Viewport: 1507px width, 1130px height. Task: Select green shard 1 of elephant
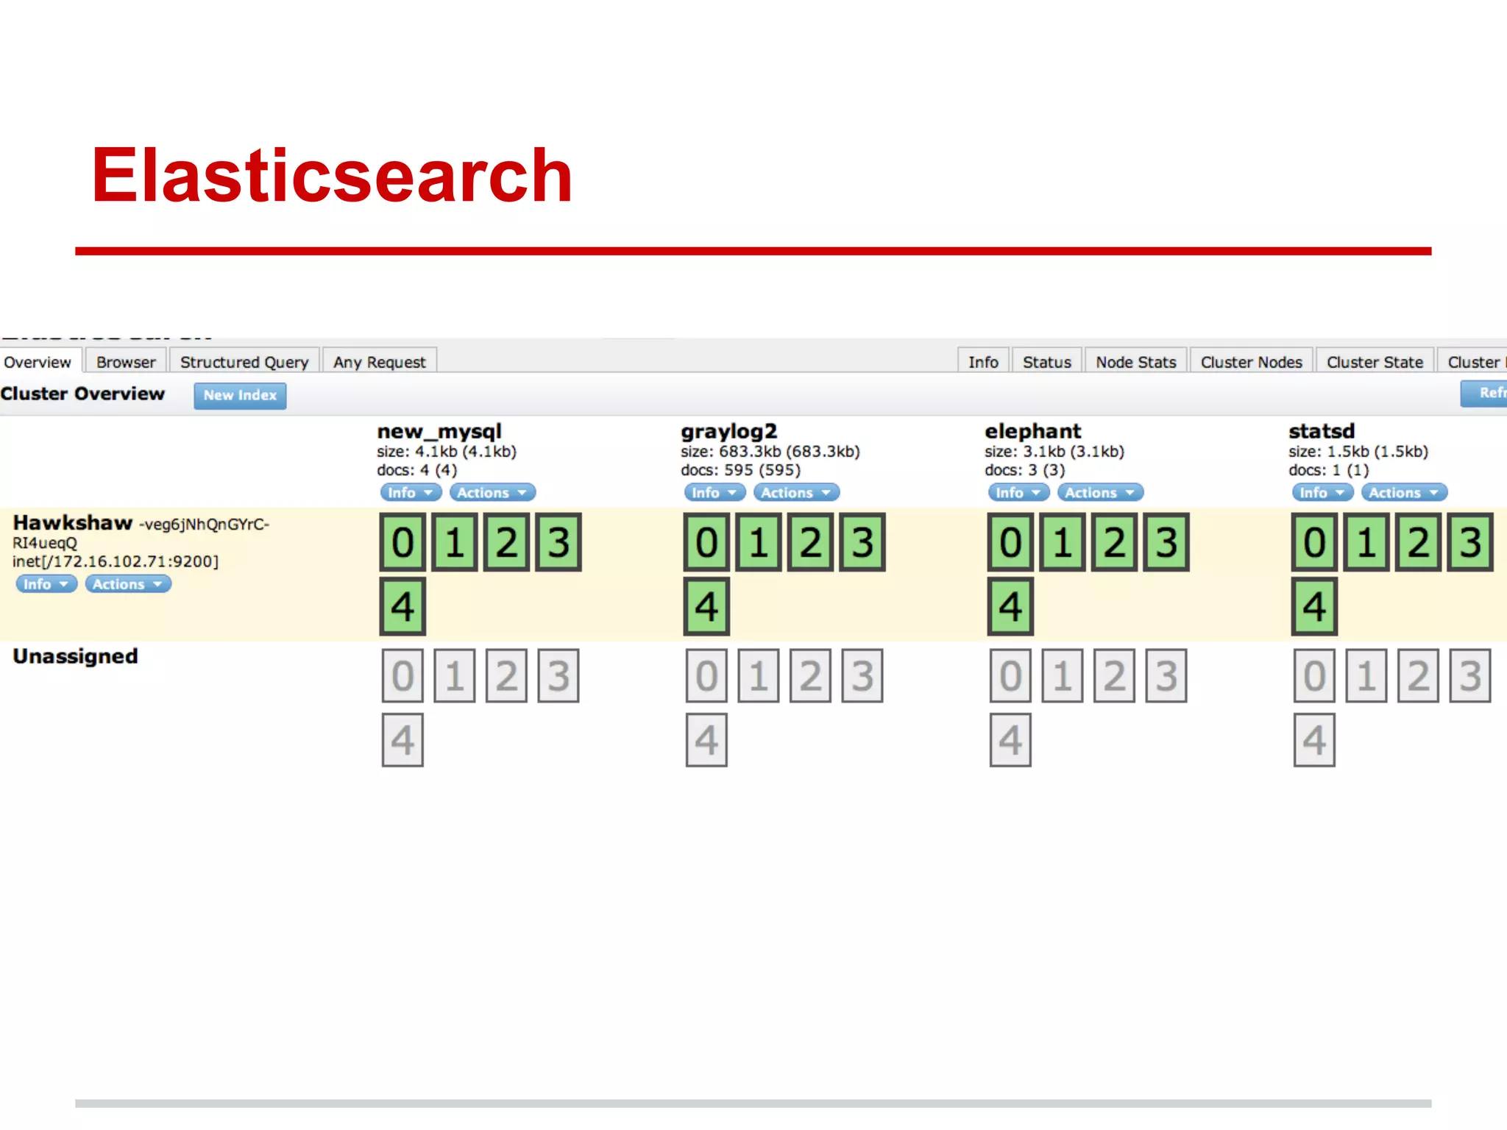(x=1063, y=542)
